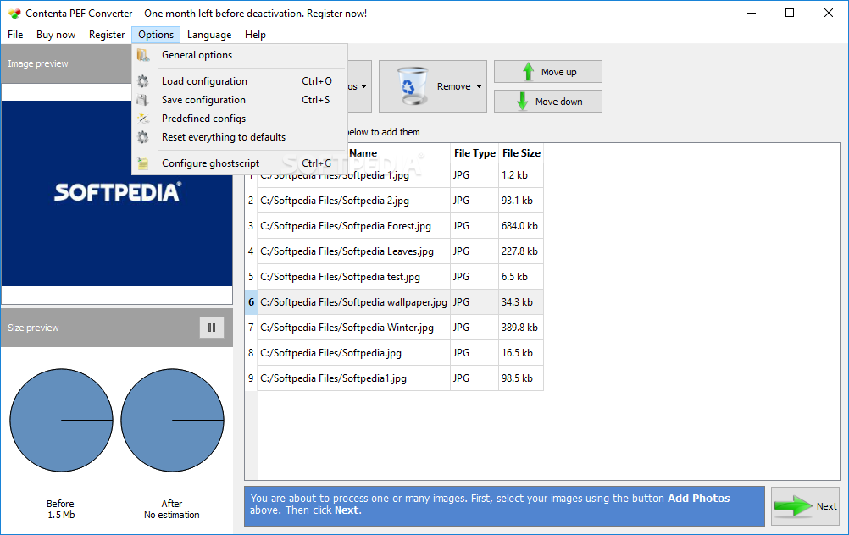Click the General options folder icon

[x=143, y=55]
